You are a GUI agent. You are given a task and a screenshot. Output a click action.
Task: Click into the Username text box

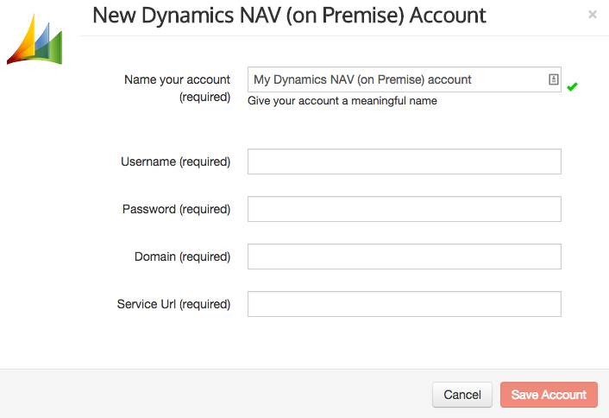405,161
